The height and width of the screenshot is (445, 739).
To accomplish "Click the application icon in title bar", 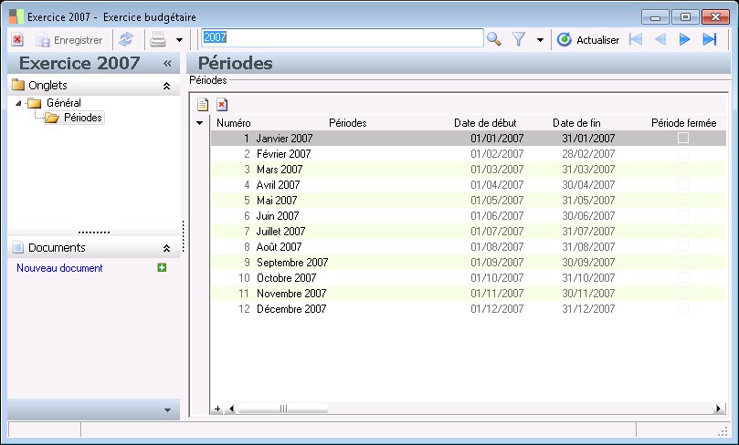I will (x=16, y=17).
